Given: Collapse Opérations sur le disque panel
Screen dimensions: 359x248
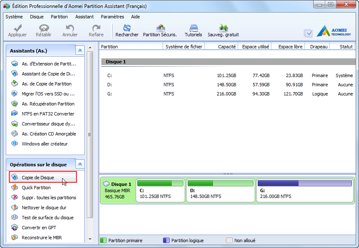Looking at the screenshot, I should pyautogui.click(x=80, y=164).
